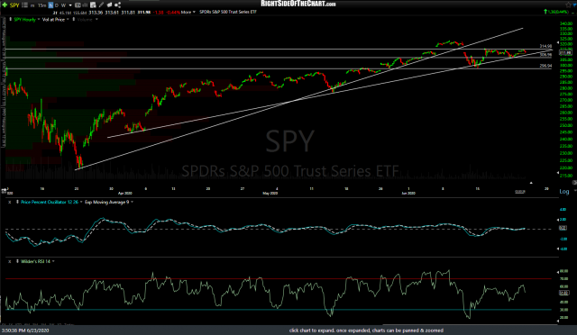Click the RSI 70 overbought scale label

click(564, 279)
